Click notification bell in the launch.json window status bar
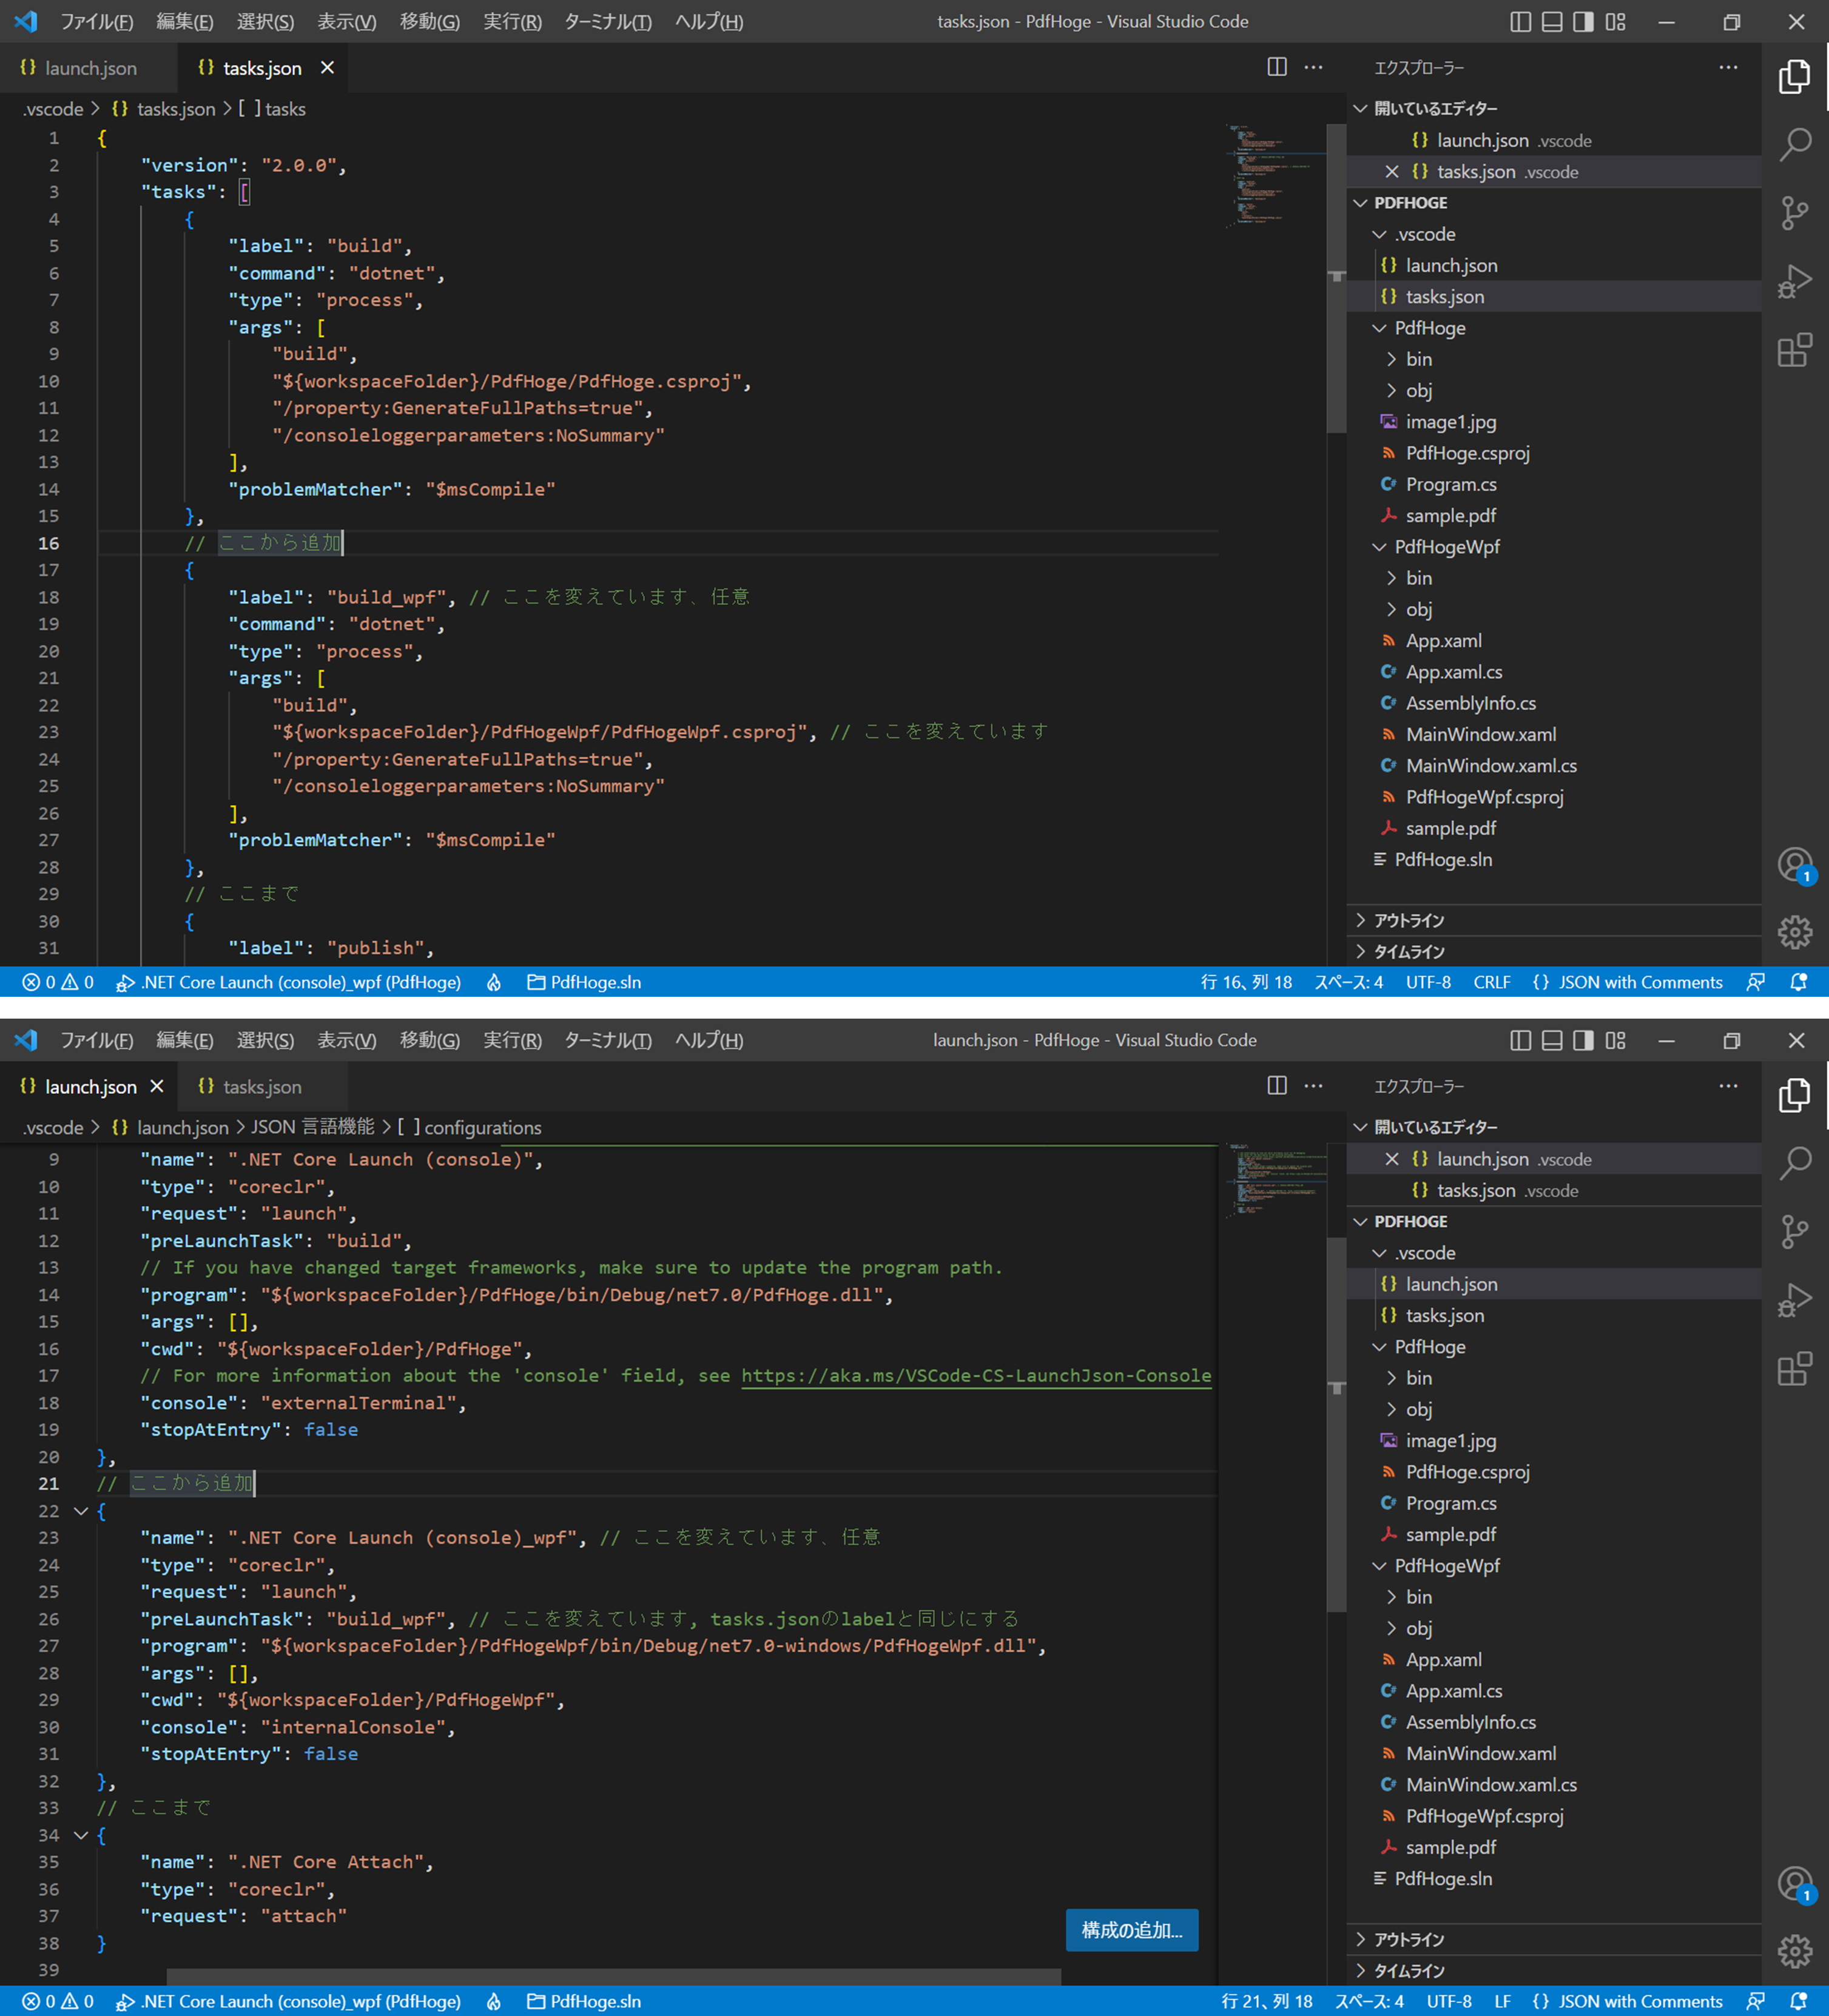The height and width of the screenshot is (2016, 1829). click(1798, 2001)
